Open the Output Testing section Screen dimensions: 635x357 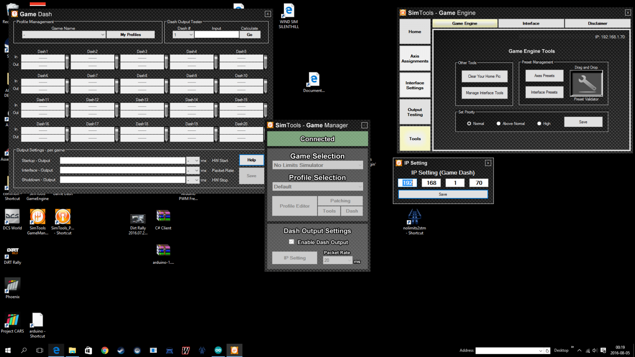click(415, 112)
